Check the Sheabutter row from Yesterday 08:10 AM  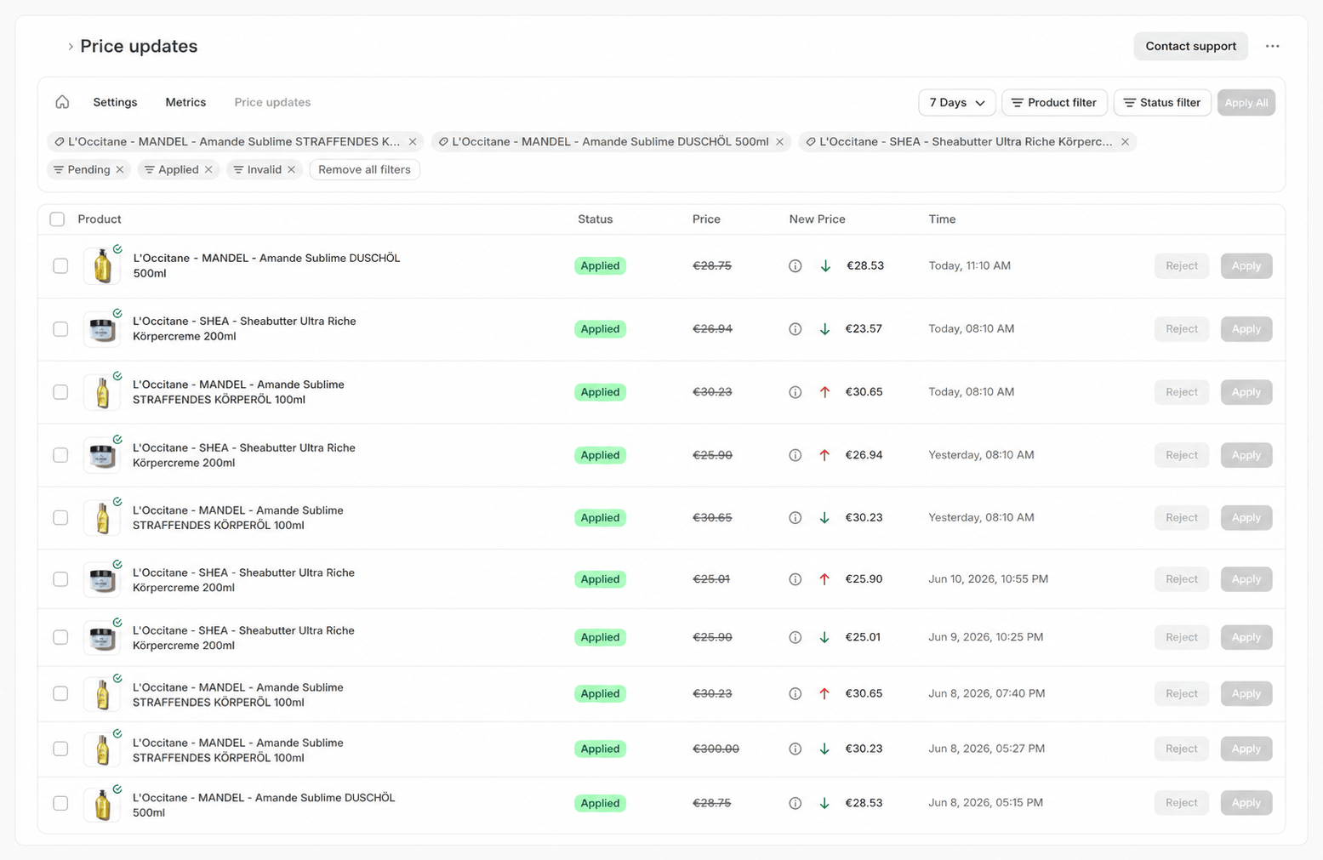pos(60,455)
